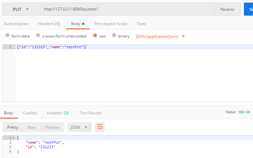Click the "id": "131223" response line

41,147
